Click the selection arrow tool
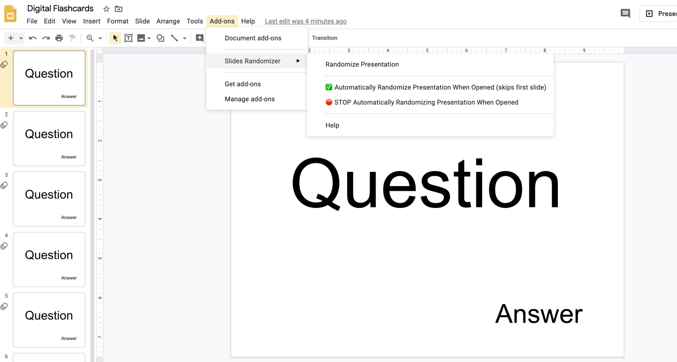Image resolution: width=677 pixels, height=362 pixels. 115,38
